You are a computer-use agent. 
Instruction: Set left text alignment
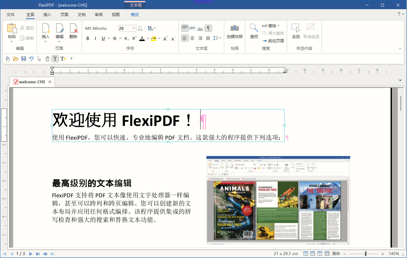coord(185,38)
